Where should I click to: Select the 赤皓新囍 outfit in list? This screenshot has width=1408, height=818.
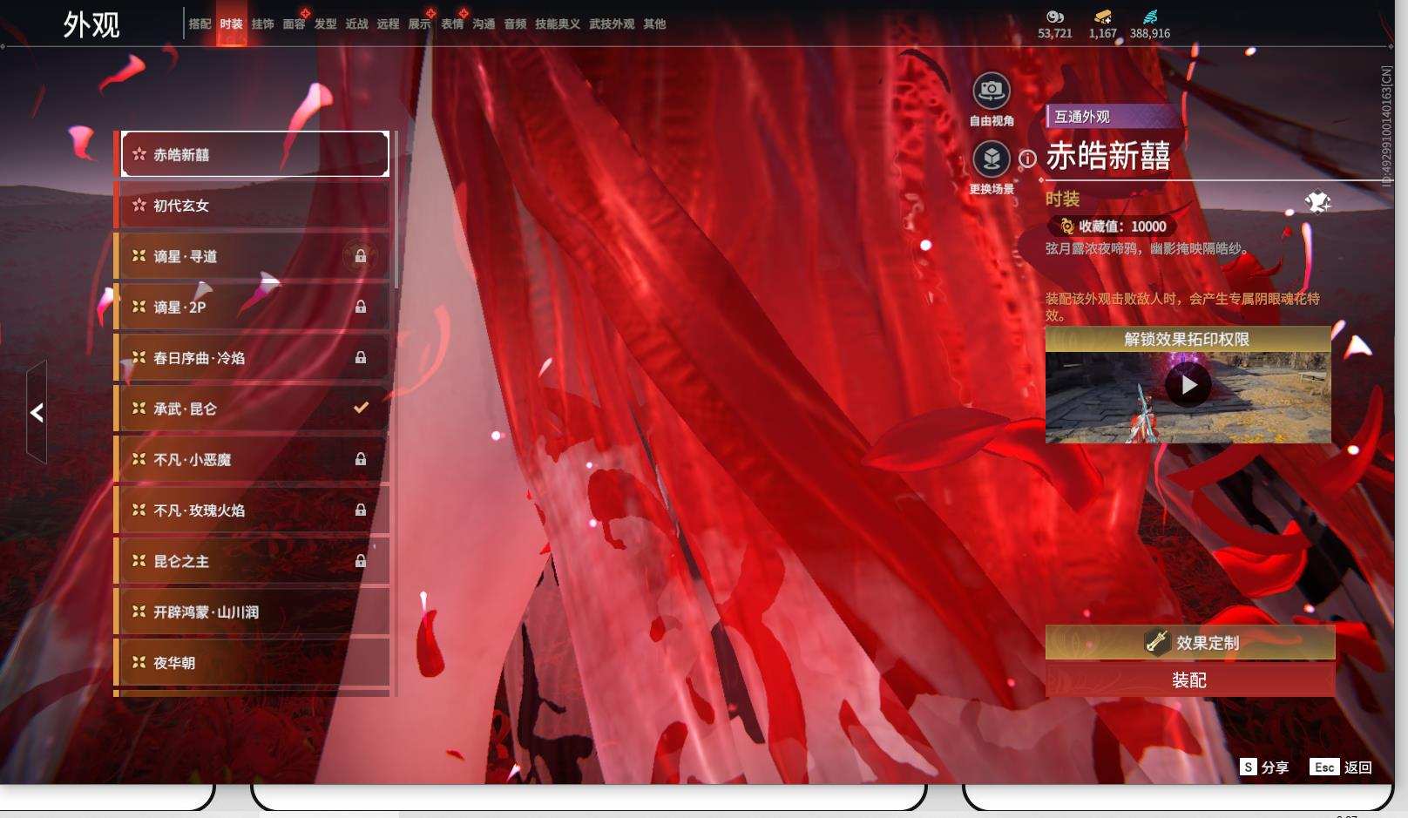pos(254,154)
